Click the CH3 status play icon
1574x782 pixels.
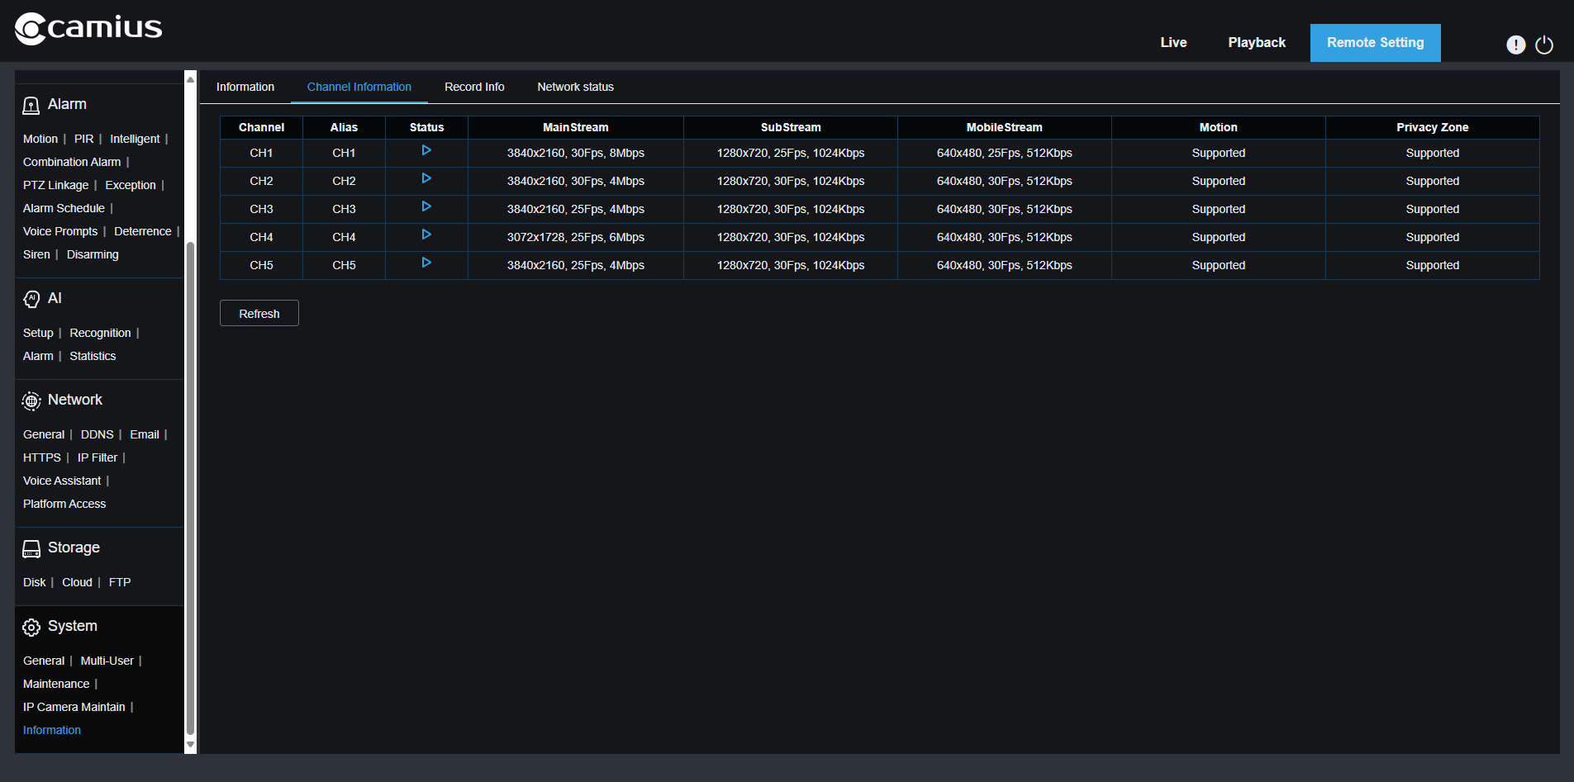tap(426, 206)
